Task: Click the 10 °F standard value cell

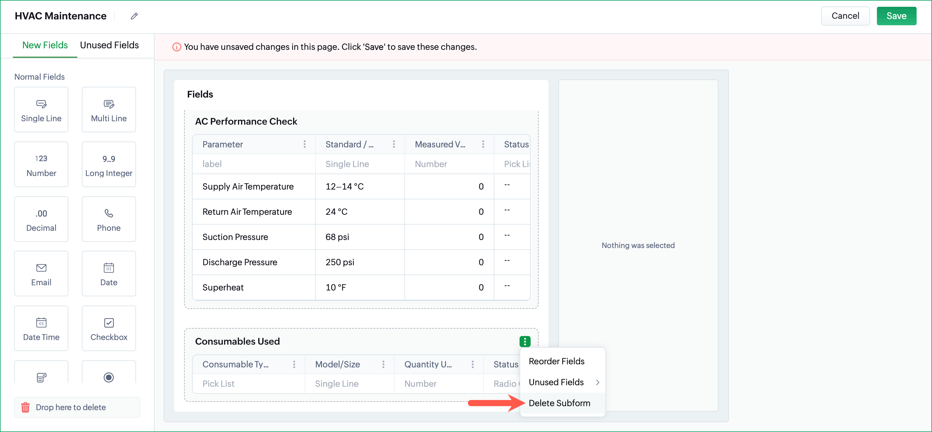Action: click(360, 287)
